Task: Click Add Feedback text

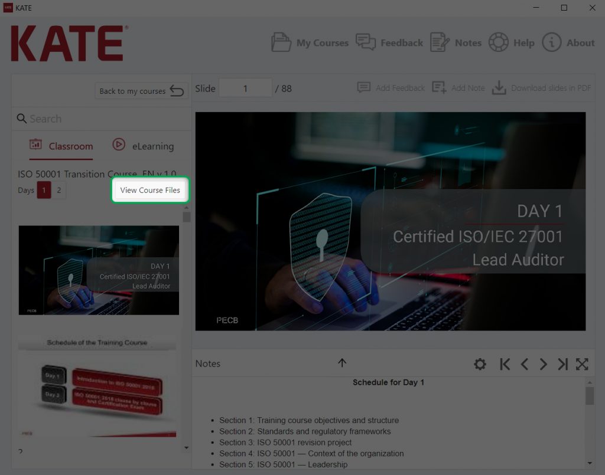Action: pos(400,88)
